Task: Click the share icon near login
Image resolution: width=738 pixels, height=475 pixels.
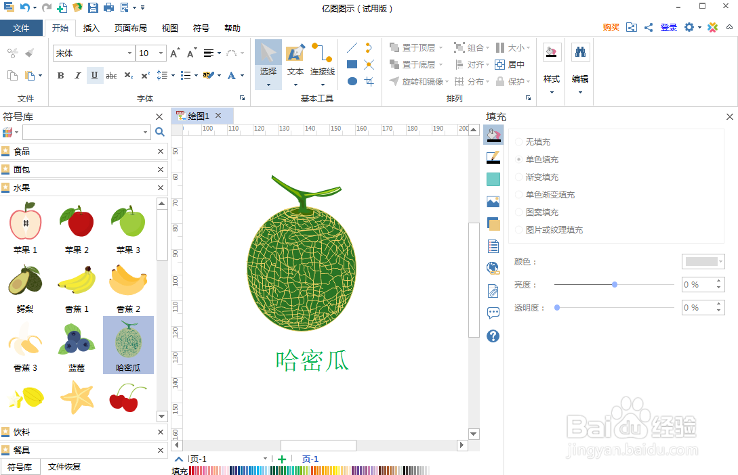Action: [x=649, y=27]
